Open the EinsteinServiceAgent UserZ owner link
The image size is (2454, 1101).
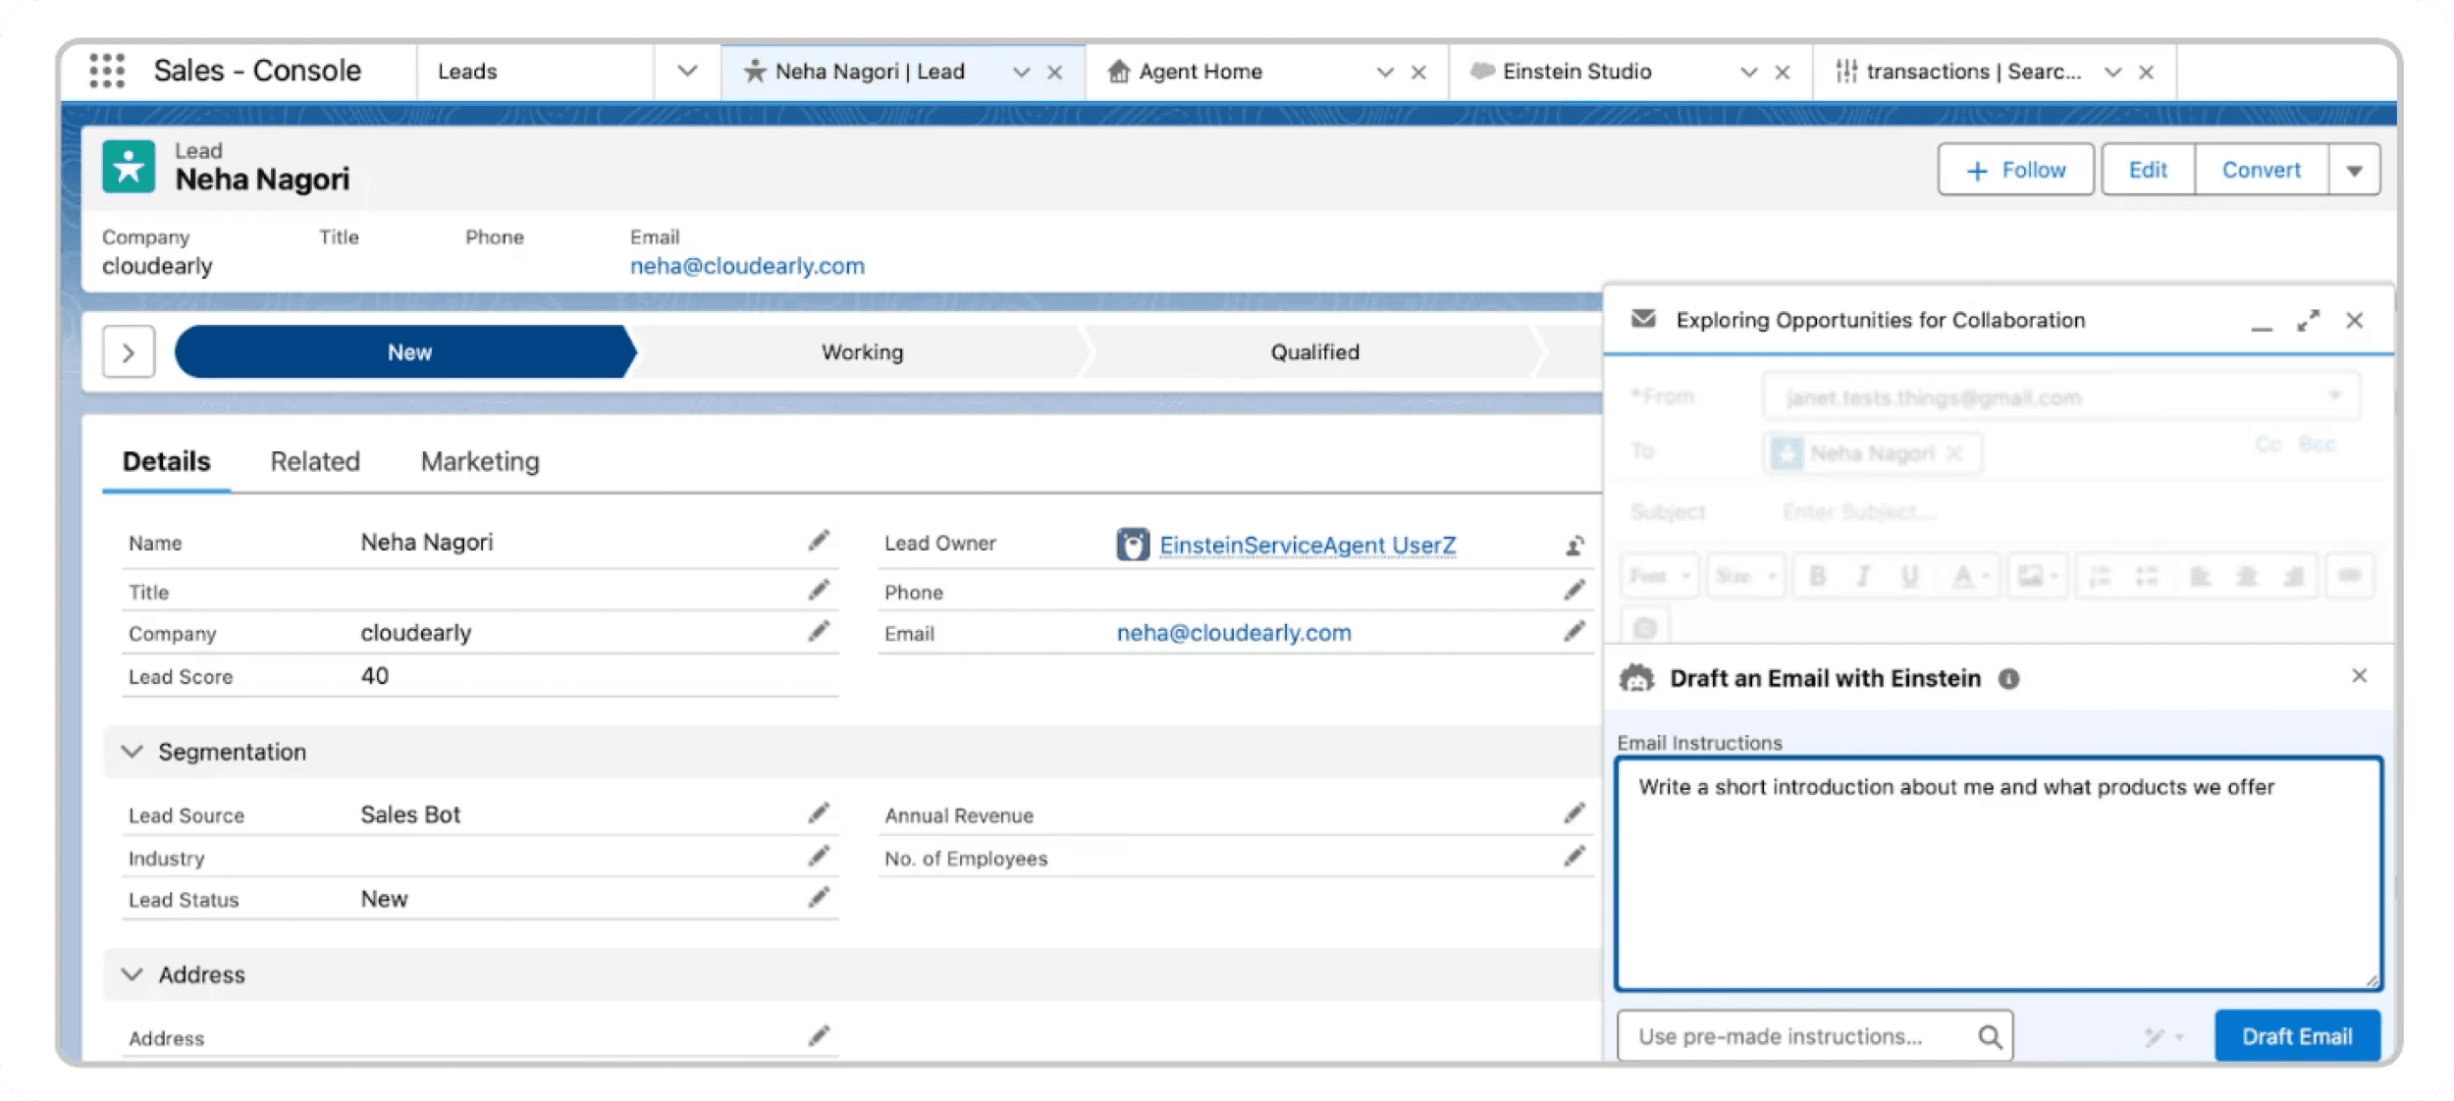[1307, 546]
